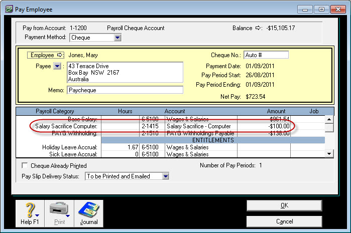Image resolution: width=351 pixels, height=233 pixels.
Task: Click the Payroll Cheque Account name
Action: [136, 28]
